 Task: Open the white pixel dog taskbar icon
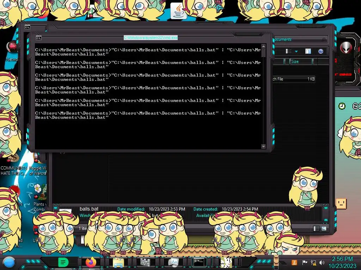[x=226, y=262]
